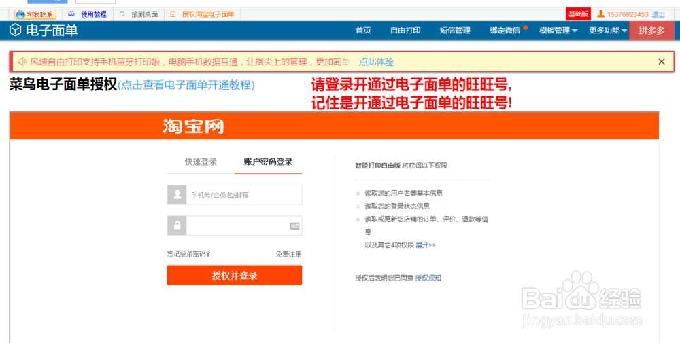Click the 电子面单 cube logo icon

tap(16, 31)
